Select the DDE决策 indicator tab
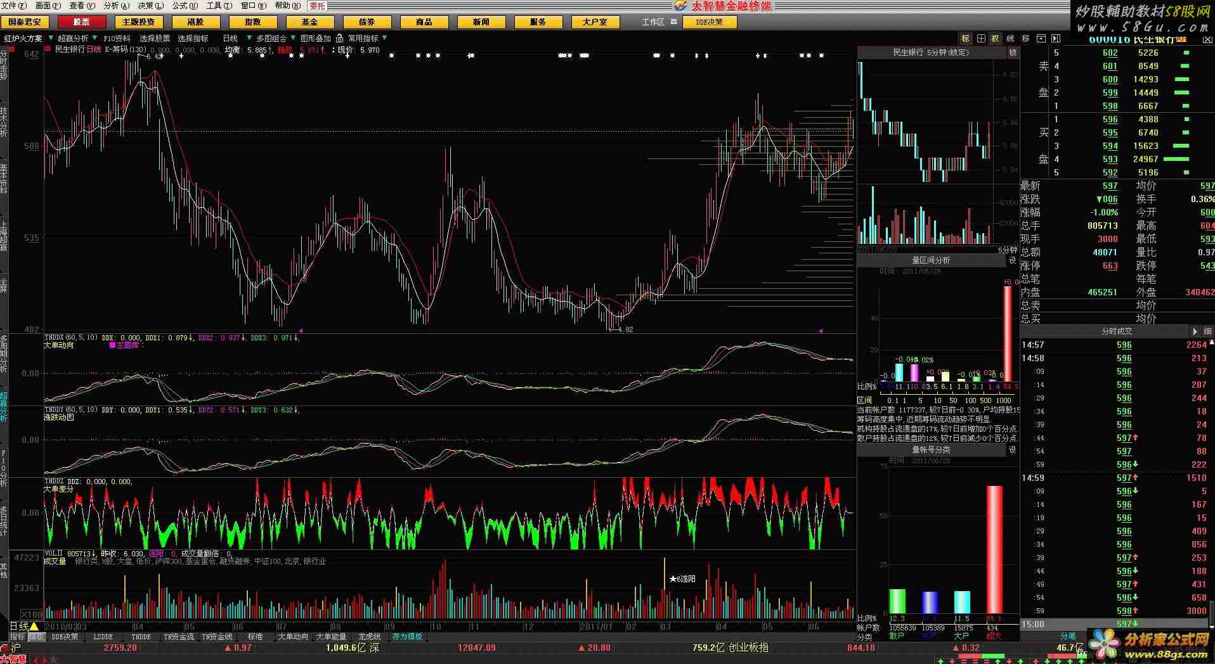Viewport: 1215px width, 664px height. coord(65,637)
